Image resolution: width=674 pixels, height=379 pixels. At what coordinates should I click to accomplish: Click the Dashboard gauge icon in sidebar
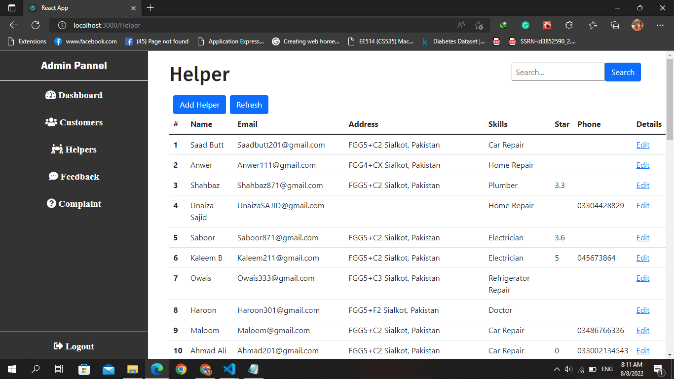click(50, 95)
